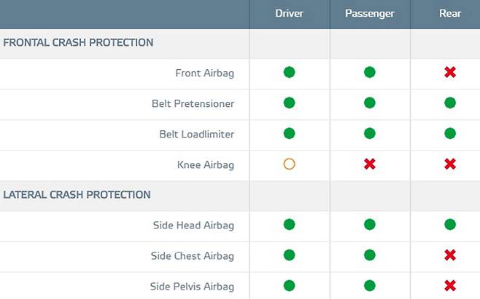
Task: Click the Passenger Side Chest Airbag green dot
Action: [x=370, y=255]
